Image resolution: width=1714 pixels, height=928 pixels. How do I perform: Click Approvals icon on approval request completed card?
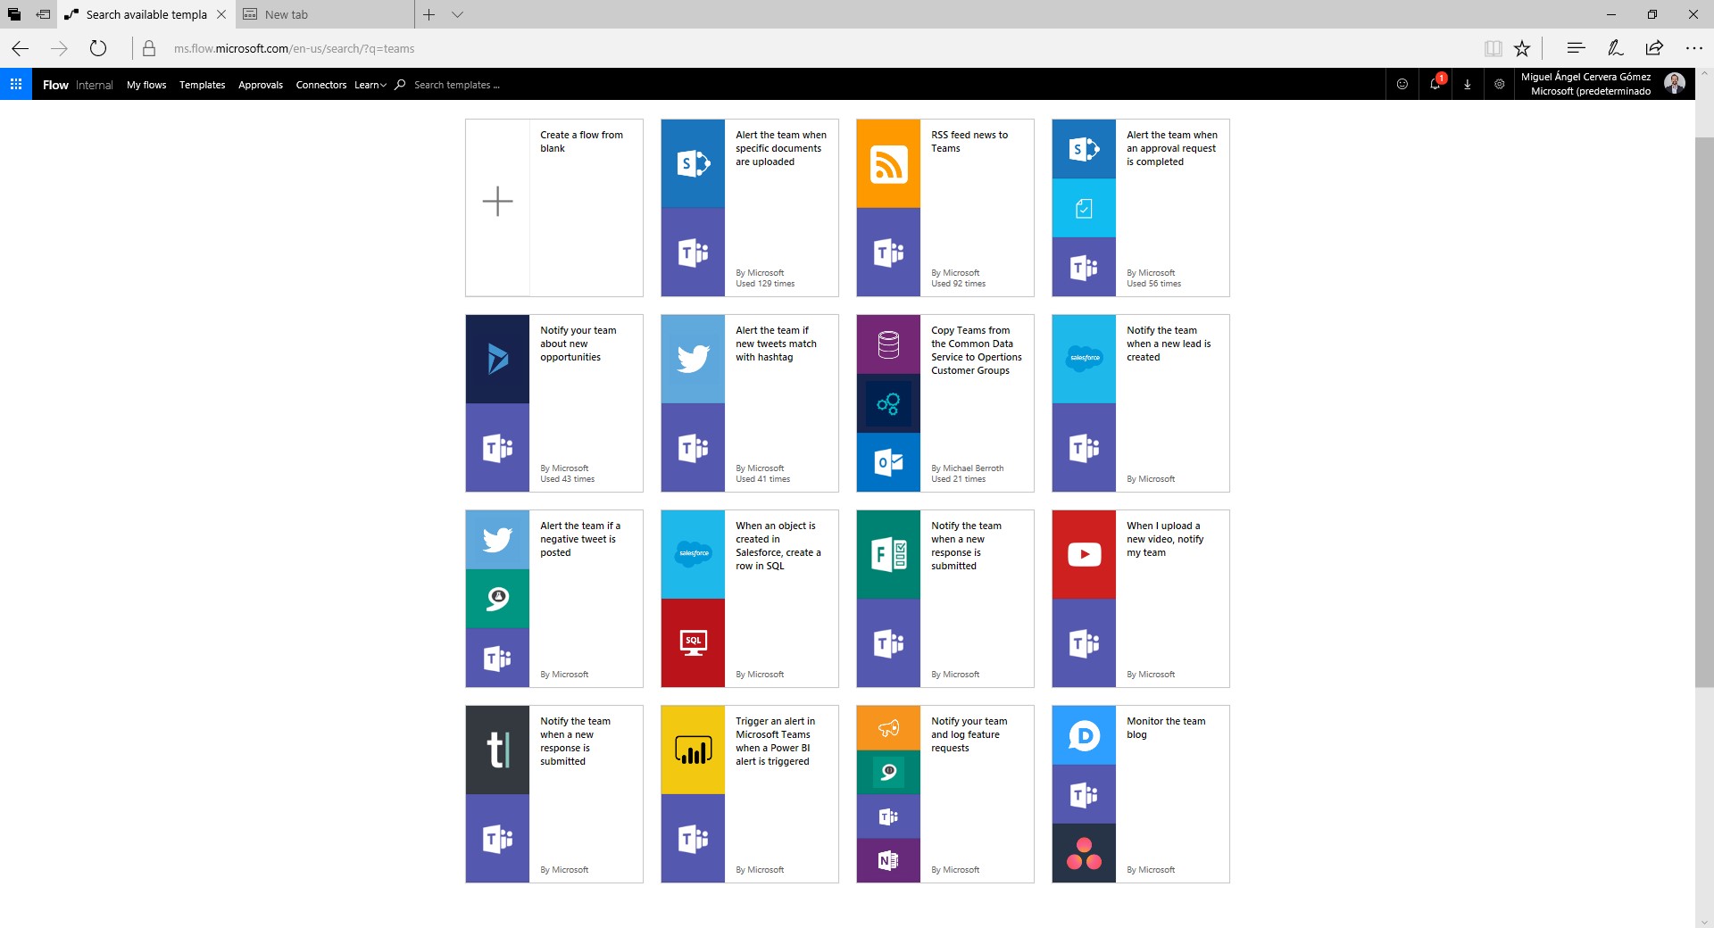[x=1084, y=208]
